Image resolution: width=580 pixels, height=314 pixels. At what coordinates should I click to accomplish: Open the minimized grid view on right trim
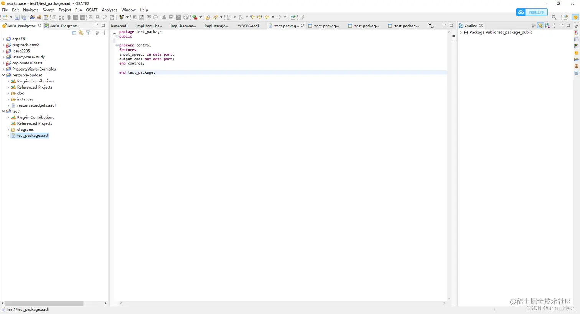click(576, 66)
